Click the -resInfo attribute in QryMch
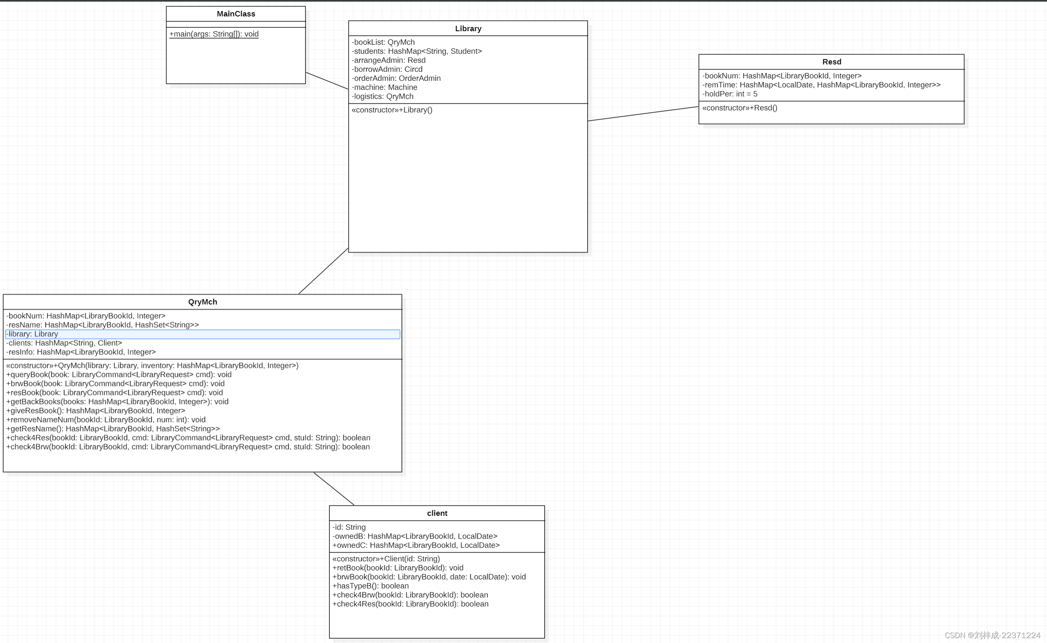The image size is (1047, 643). coord(81,352)
